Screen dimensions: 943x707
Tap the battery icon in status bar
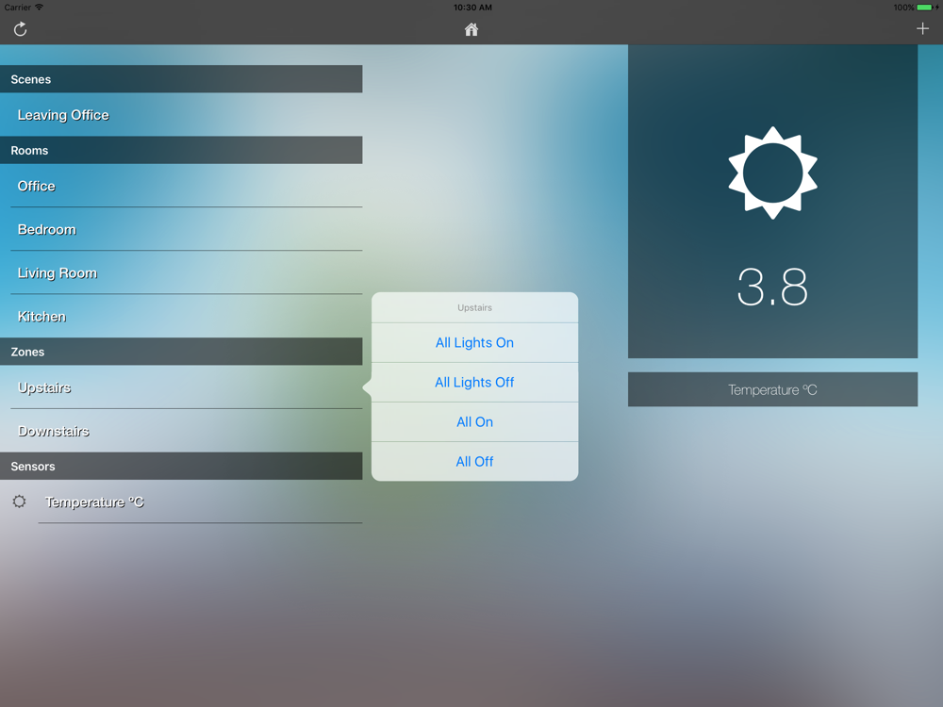click(924, 8)
